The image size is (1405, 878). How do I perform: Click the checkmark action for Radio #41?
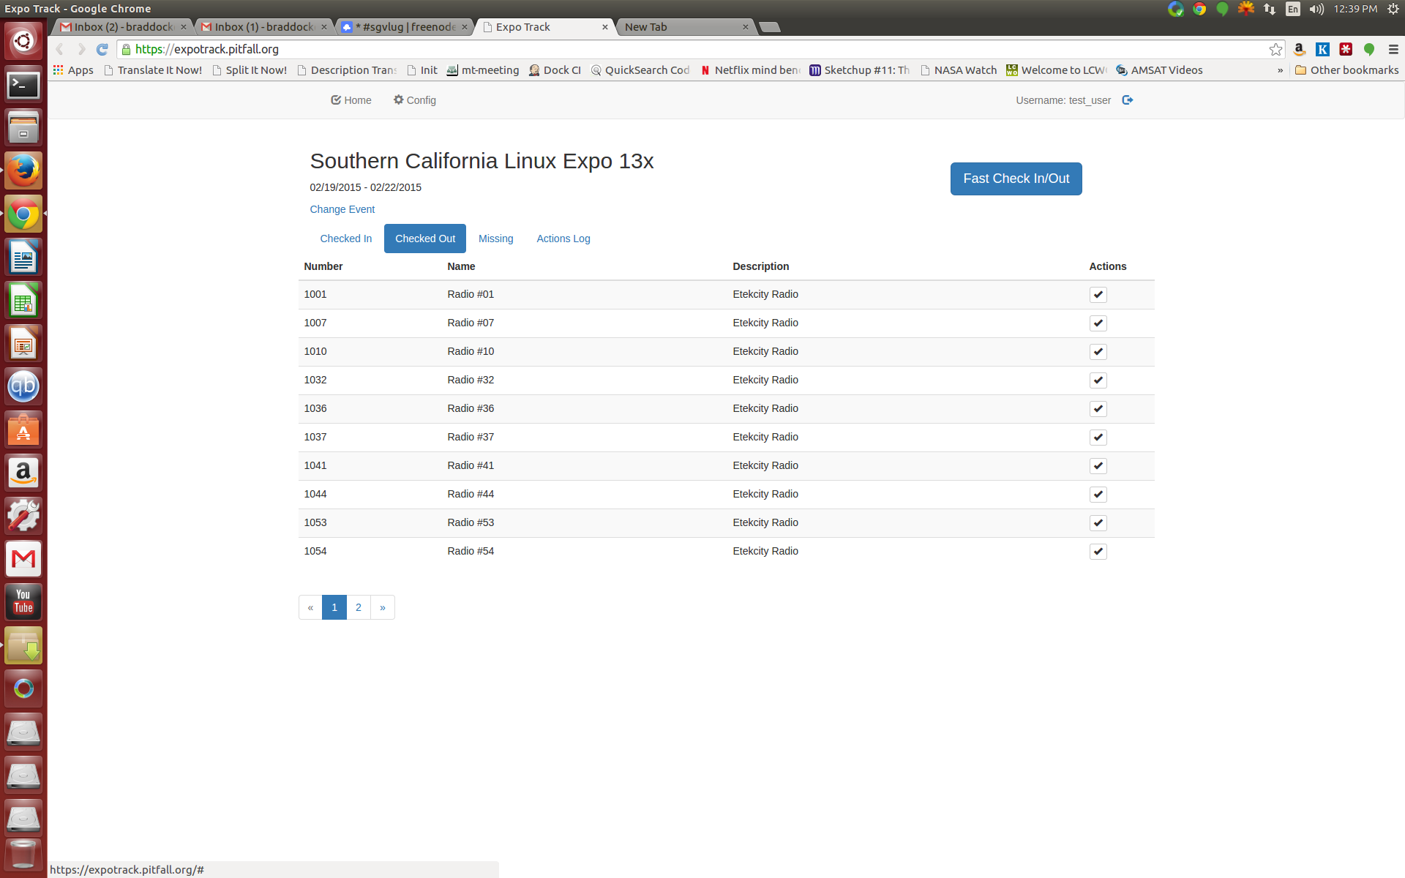[x=1098, y=466]
